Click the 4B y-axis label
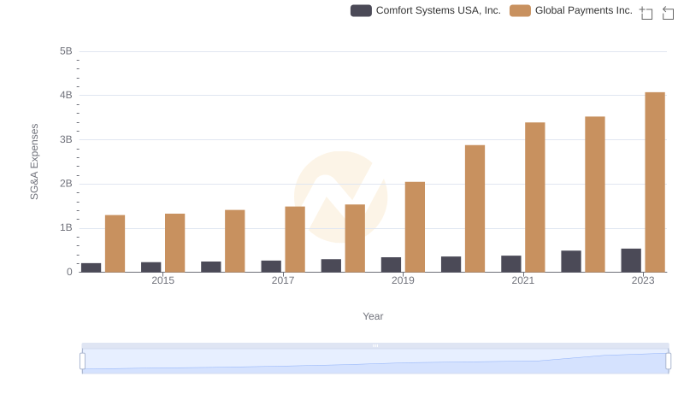The height and width of the screenshot is (394, 684). 66,95
